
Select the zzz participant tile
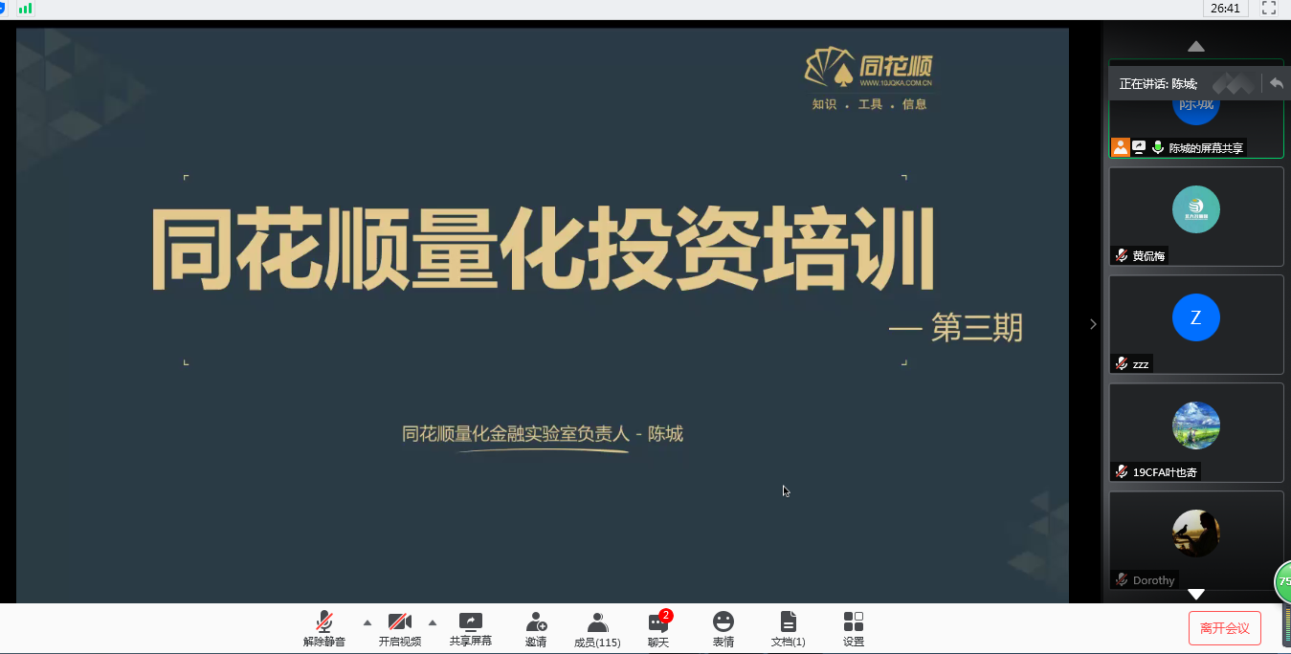pos(1196,325)
